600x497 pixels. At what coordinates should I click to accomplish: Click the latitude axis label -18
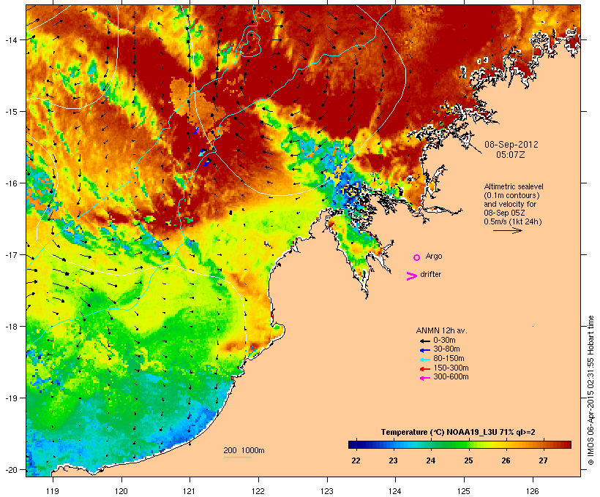point(10,327)
